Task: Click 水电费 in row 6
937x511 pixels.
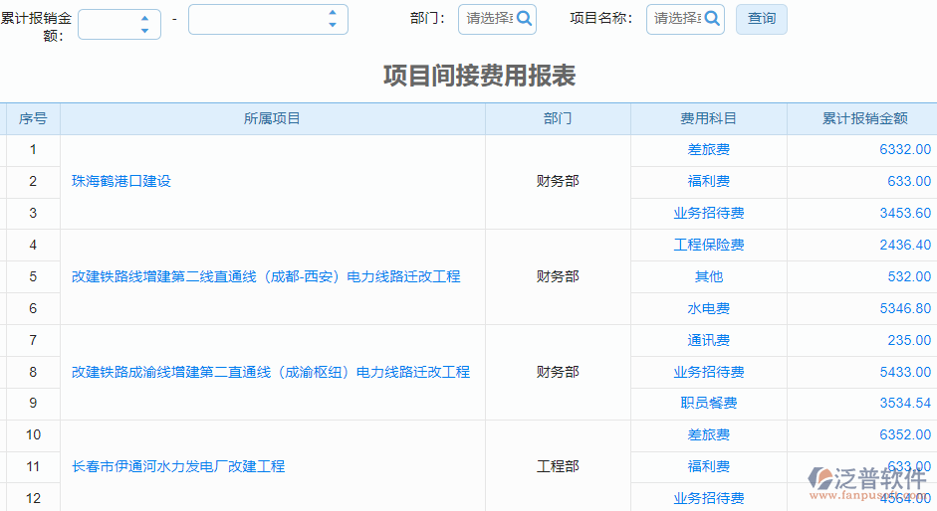Action: click(x=709, y=308)
